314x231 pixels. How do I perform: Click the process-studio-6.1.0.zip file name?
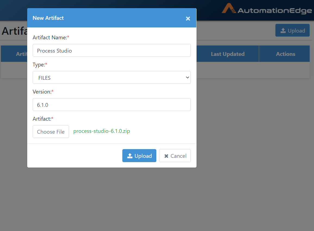click(101, 131)
